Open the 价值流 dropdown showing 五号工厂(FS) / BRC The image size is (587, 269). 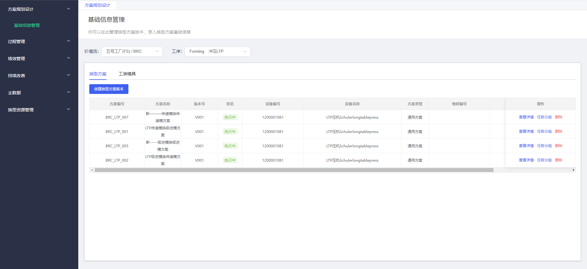pos(132,52)
